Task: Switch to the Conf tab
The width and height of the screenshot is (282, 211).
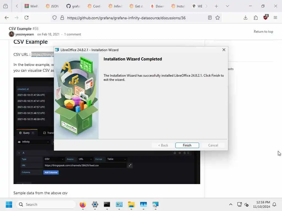Action: (94, 6)
